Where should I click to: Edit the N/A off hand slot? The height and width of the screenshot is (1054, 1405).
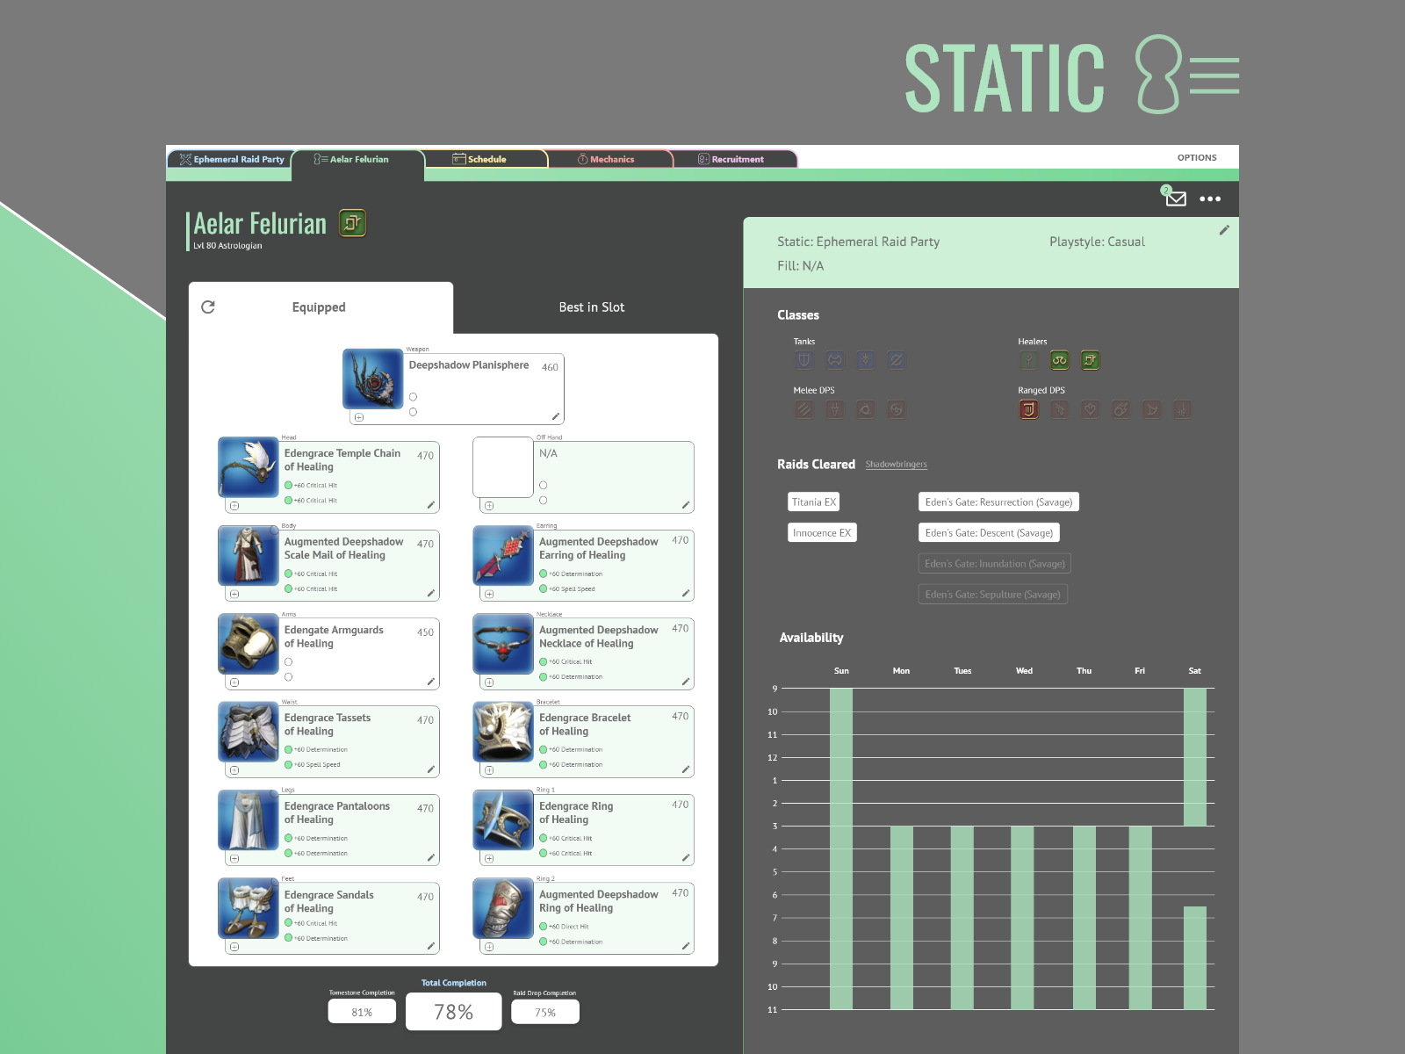coord(686,505)
